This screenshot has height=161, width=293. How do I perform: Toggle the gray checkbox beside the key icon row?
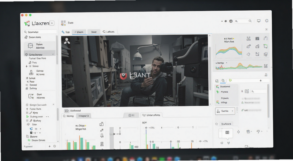tap(27, 120)
